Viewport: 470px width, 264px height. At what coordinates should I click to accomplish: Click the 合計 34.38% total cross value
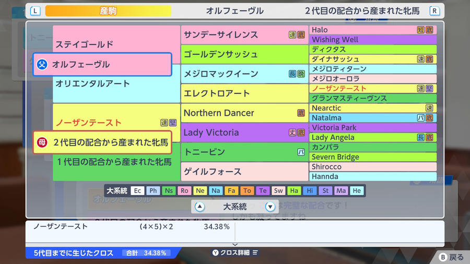146,253
